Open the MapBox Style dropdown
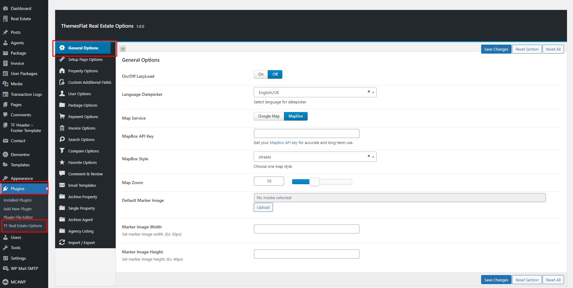This screenshot has width=573, height=288. (x=315, y=157)
